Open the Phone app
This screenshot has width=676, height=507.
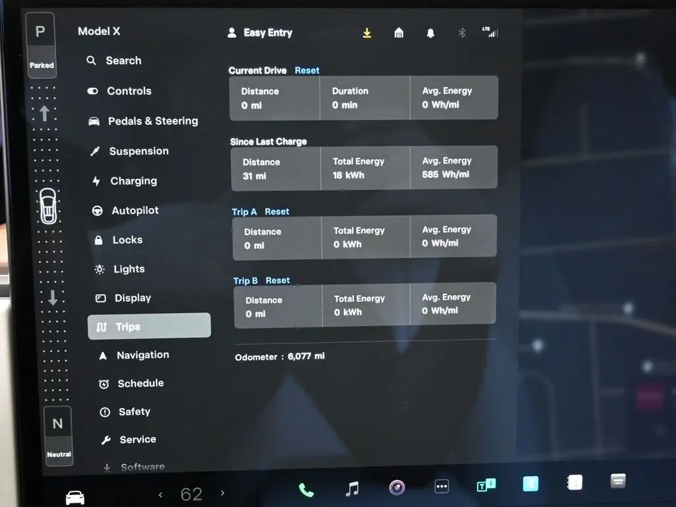click(306, 490)
